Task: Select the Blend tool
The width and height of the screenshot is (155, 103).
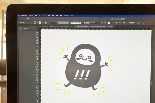Action: tap(37, 88)
